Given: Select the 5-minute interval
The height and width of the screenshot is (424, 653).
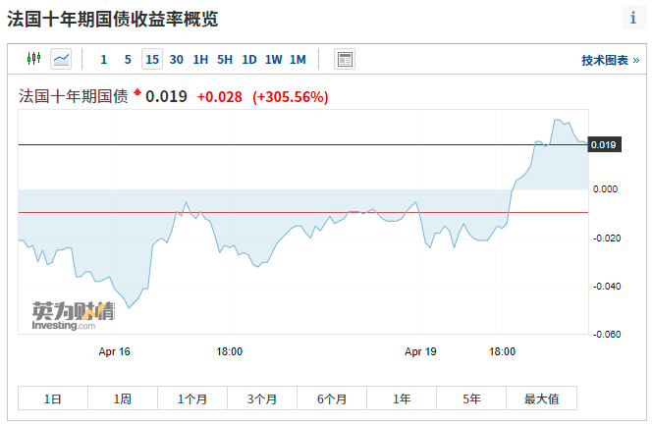Looking at the screenshot, I should [x=128, y=59].
